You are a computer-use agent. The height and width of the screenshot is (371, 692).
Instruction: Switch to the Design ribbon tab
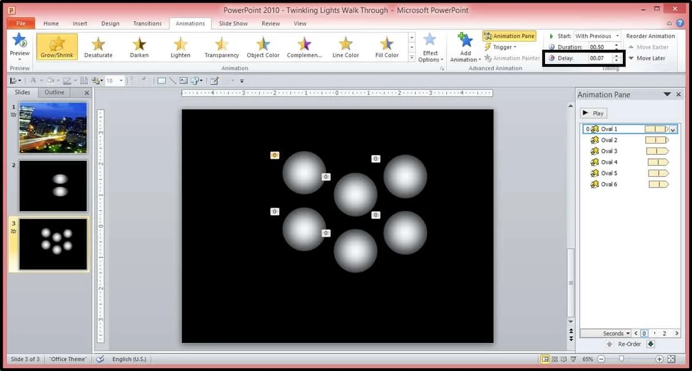point(110,23)
